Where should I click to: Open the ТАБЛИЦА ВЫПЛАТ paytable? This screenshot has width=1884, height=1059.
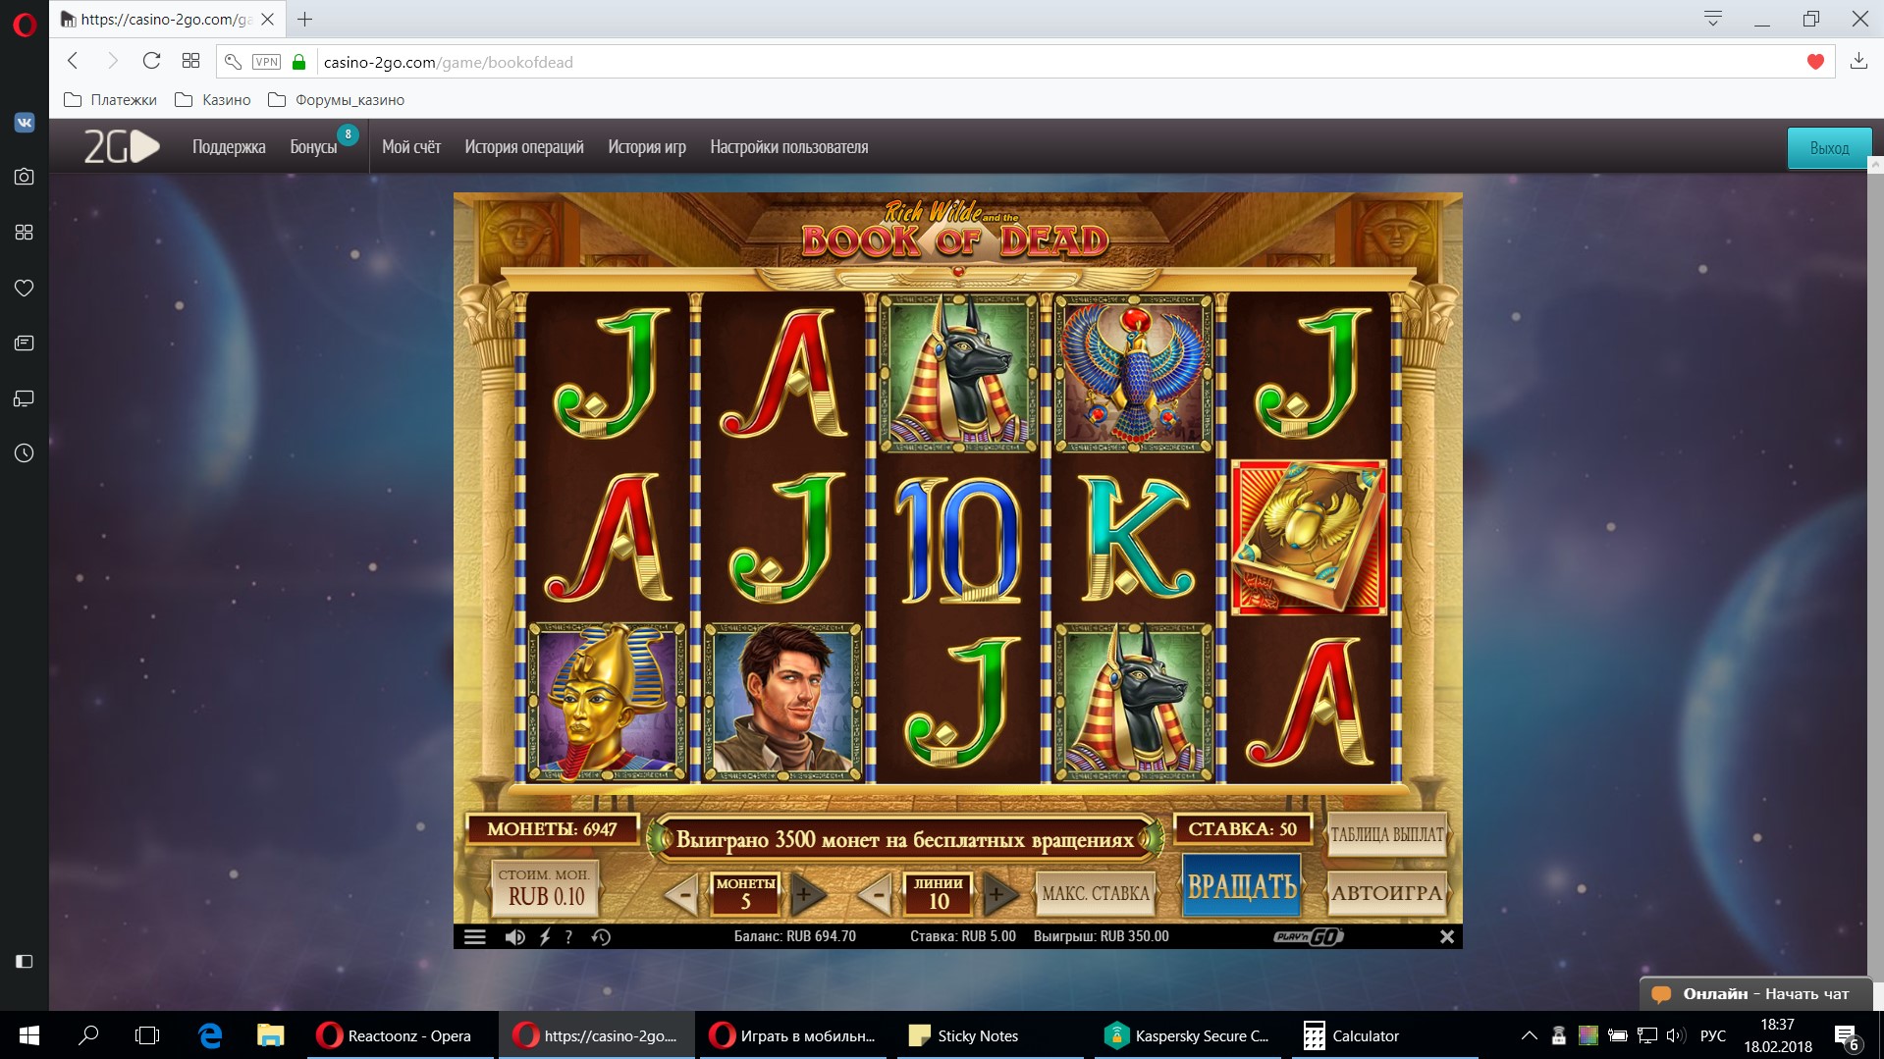(x=1387, y=835)
